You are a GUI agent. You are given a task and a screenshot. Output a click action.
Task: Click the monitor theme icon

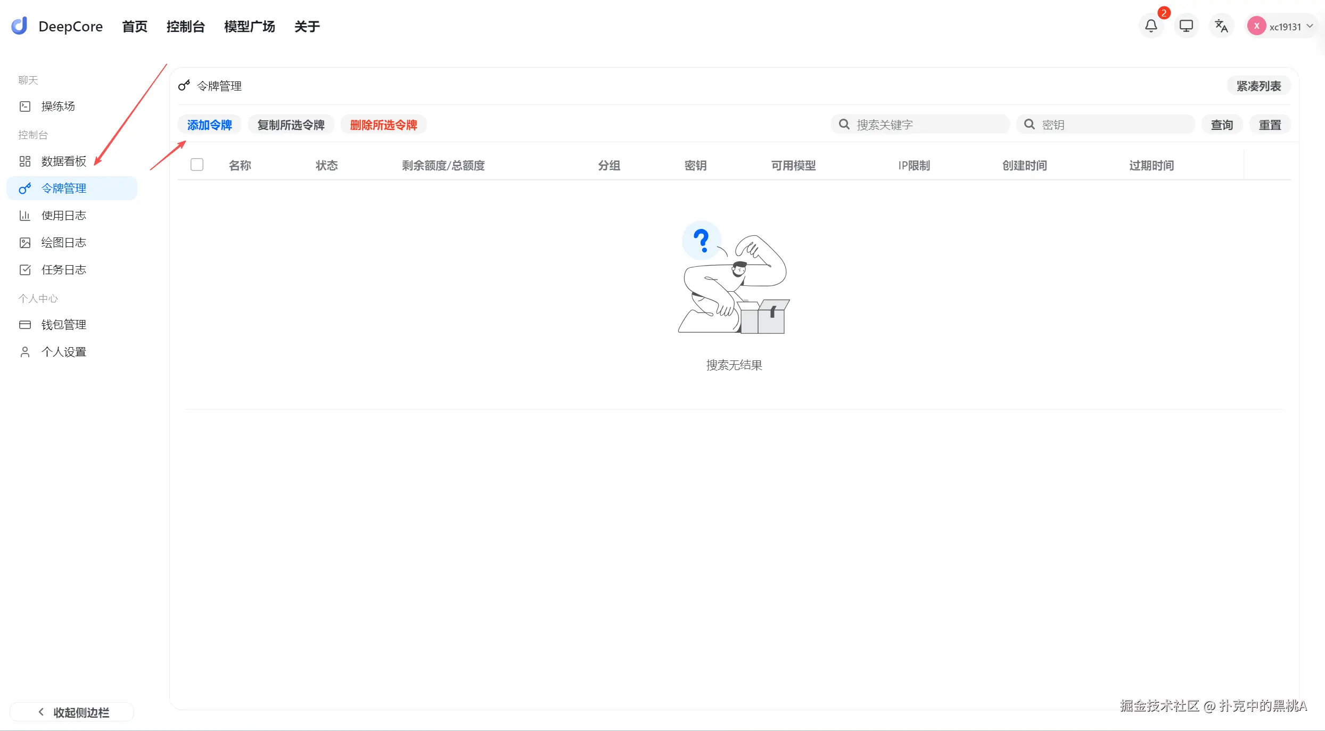click(1186, 26)
